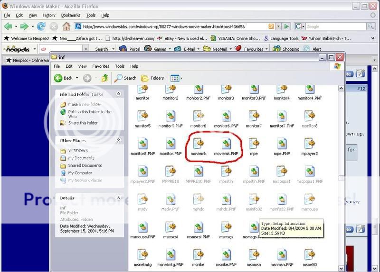
Task: Click Share this folder link
Action: 83,123
